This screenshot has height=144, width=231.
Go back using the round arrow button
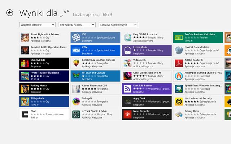[x=10, y=13]
